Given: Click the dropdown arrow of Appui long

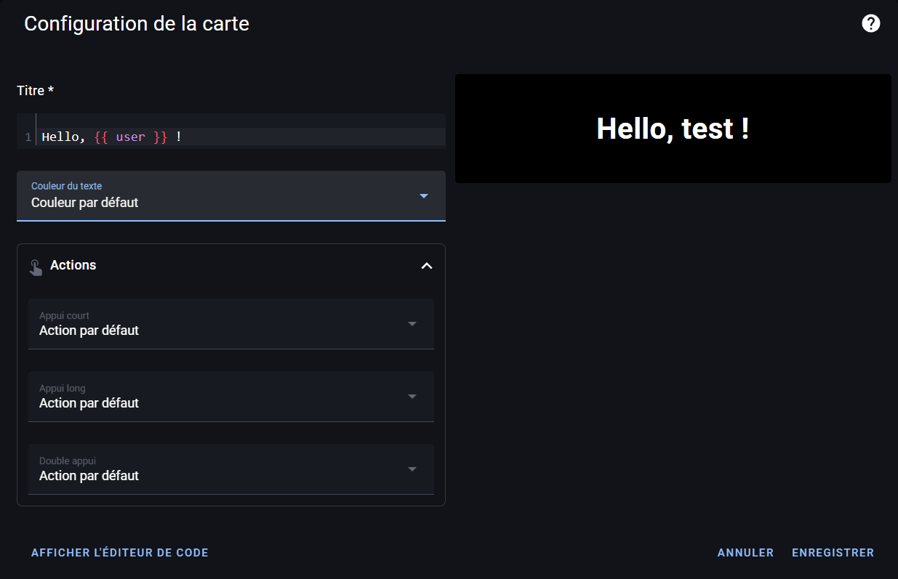Looking at the screenshot, I should pos(412,397).
